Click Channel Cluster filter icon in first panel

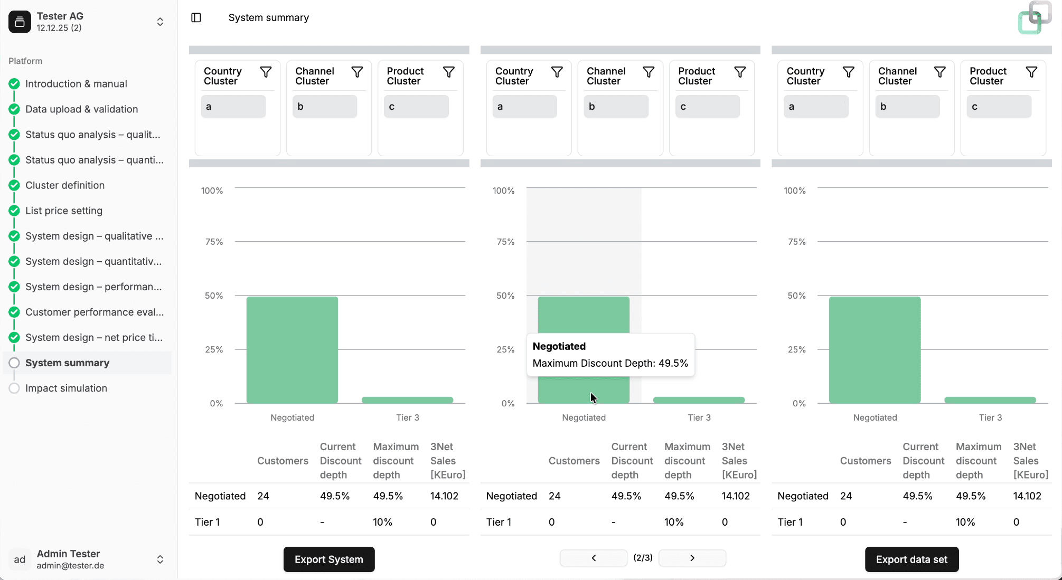(x=357, y=72)
